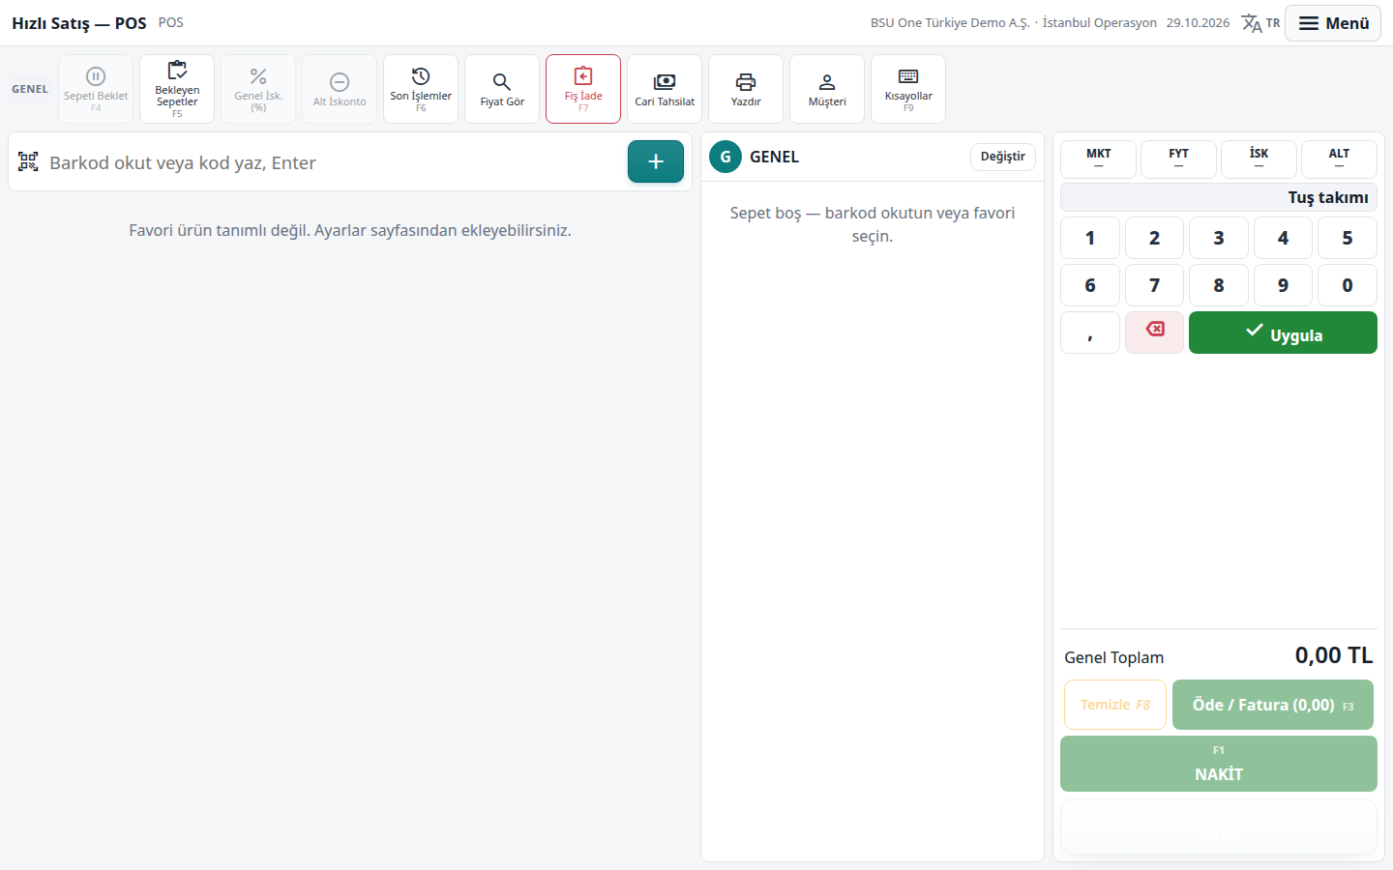
Task: Click Alt İskonto minus icon
Action: (x=340, y=82)
